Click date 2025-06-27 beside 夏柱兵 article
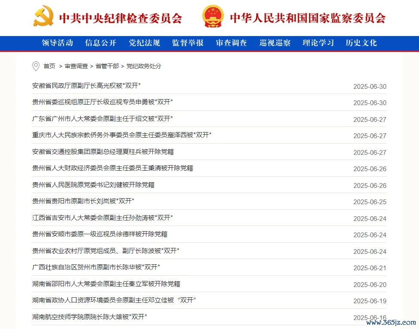Image resolution: width=419 pixels, height=329 pixels. pos(370,152)
